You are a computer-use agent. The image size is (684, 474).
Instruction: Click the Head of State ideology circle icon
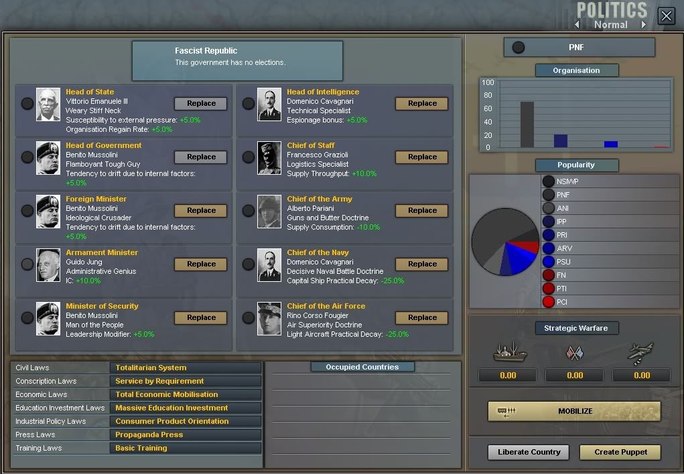tap(27, 103)
